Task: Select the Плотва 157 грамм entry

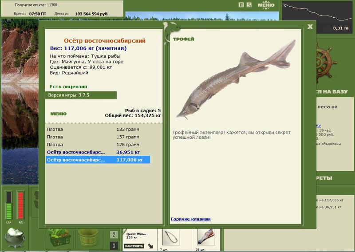Action: tap(98, 137)
